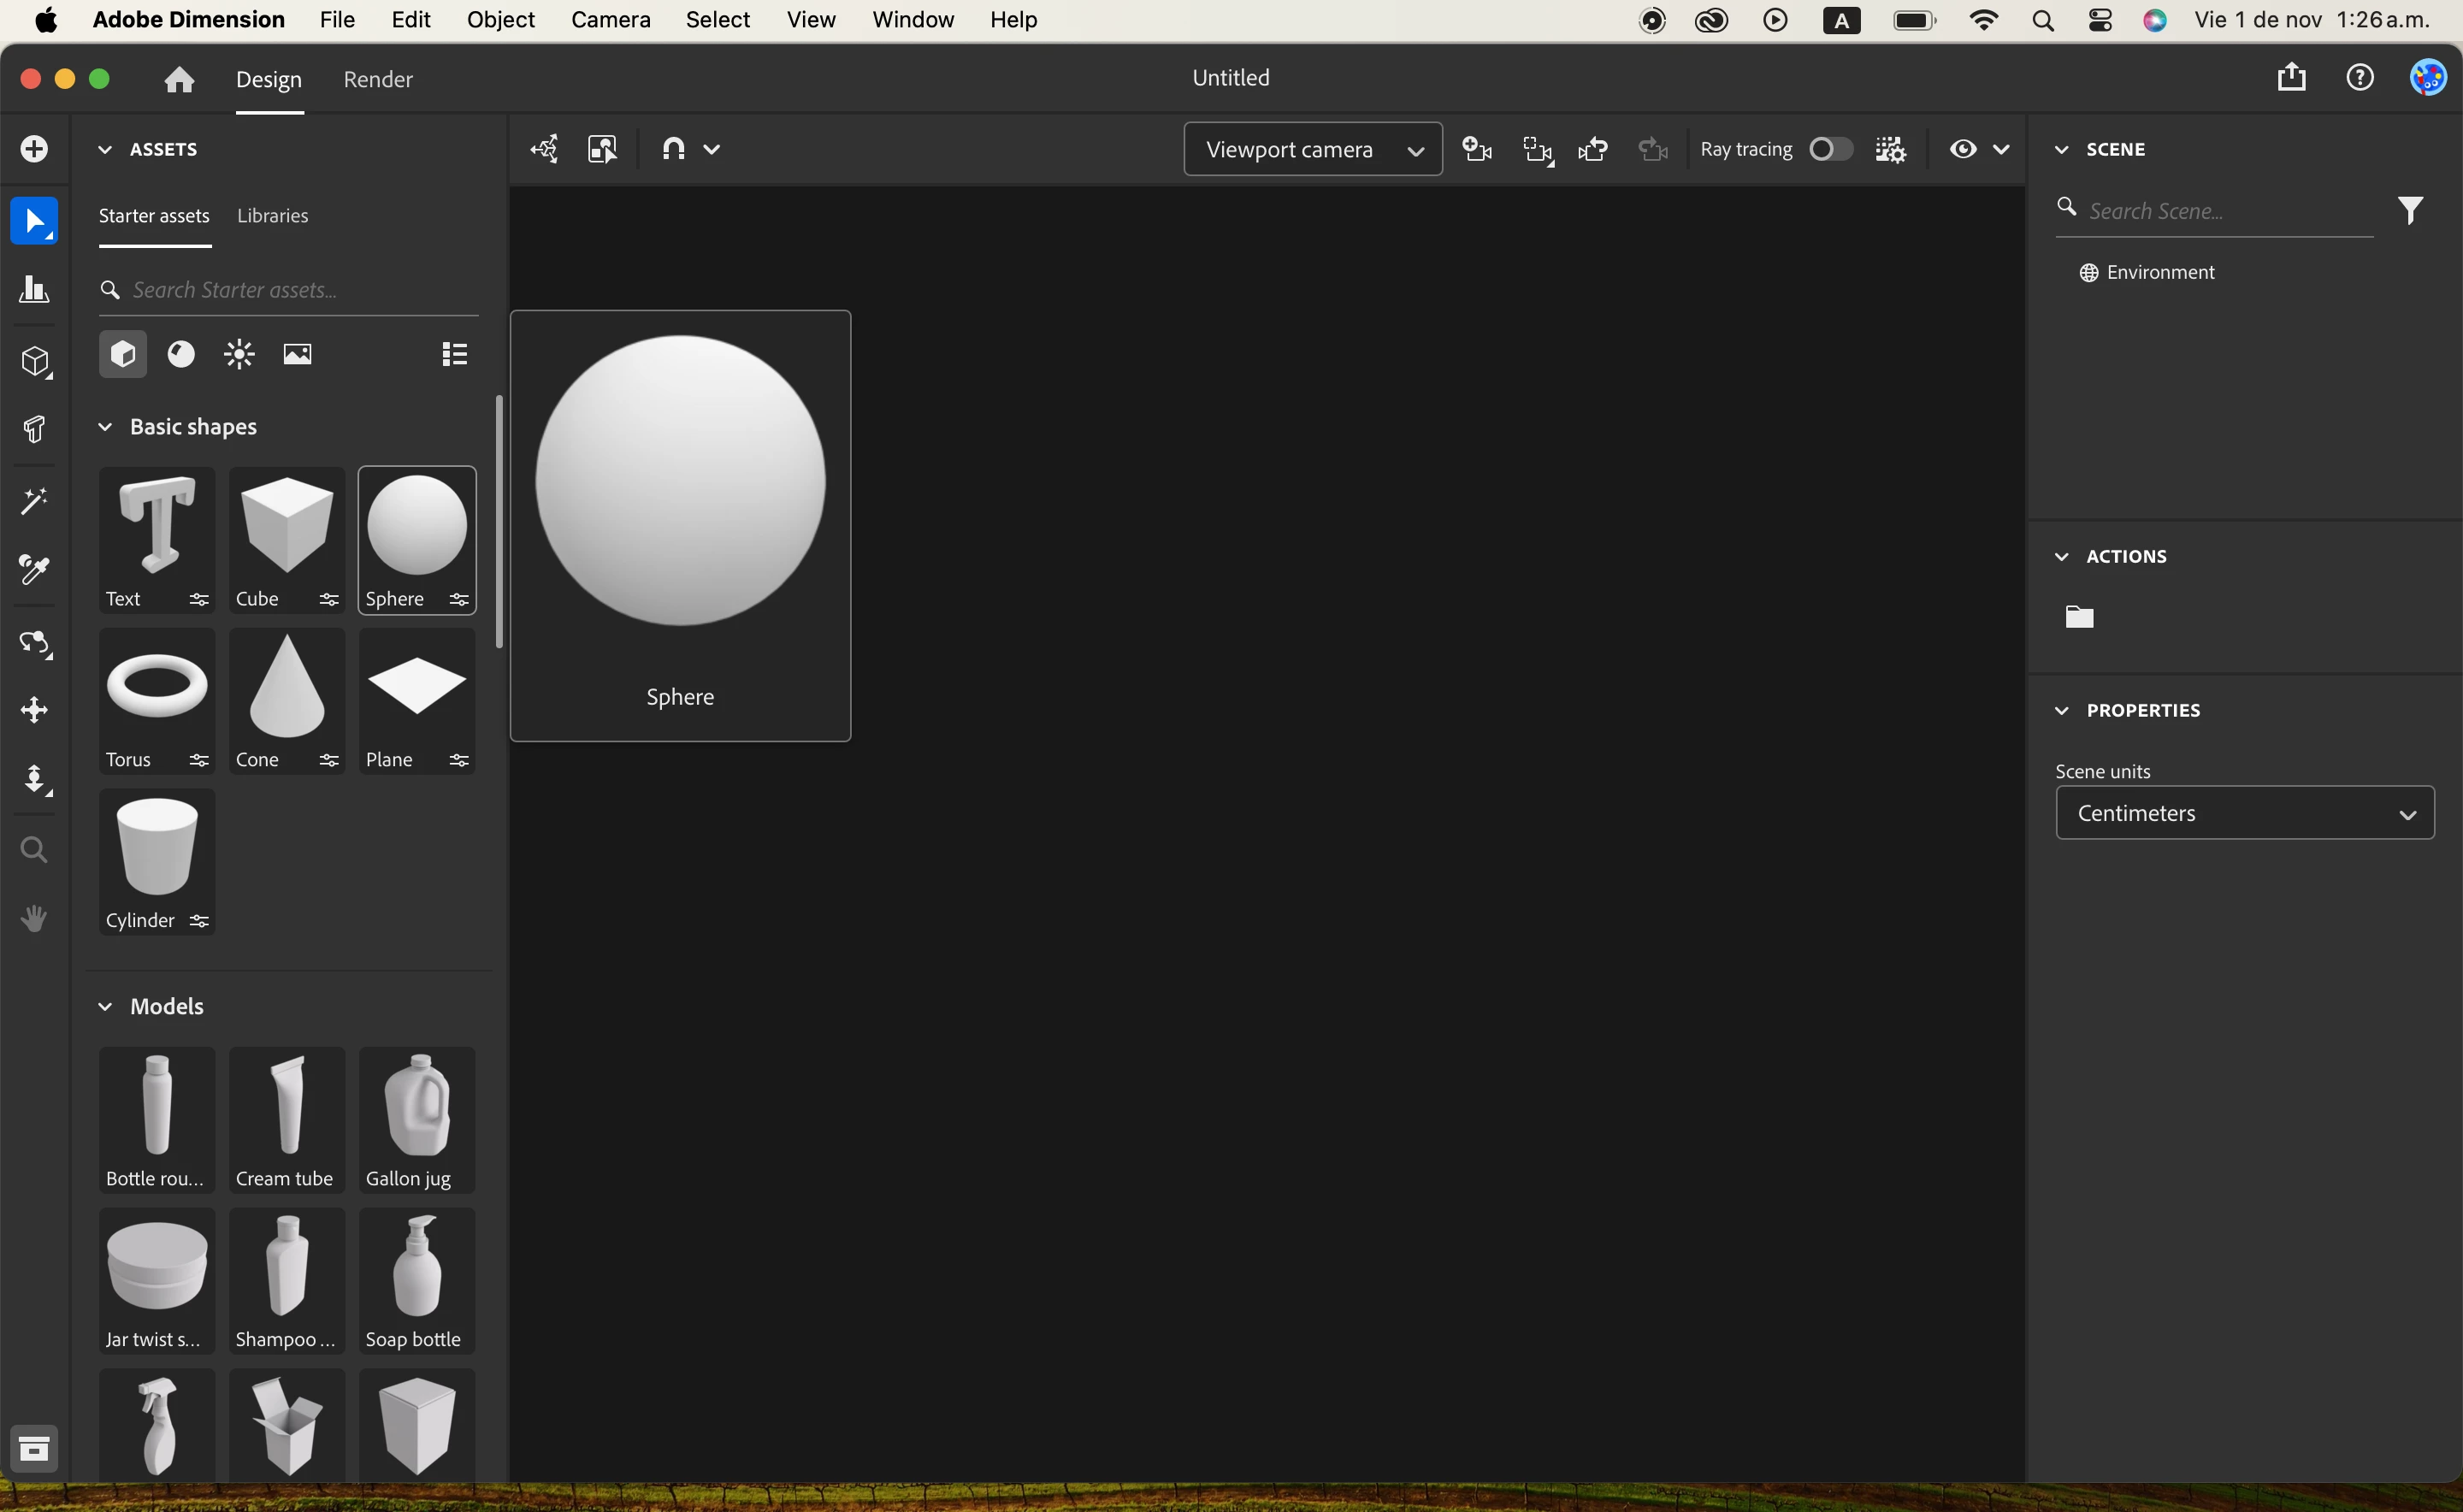2463x1512 pixels.
Task: Select the Orbit camera tool
Action: [x=34, y=643]
